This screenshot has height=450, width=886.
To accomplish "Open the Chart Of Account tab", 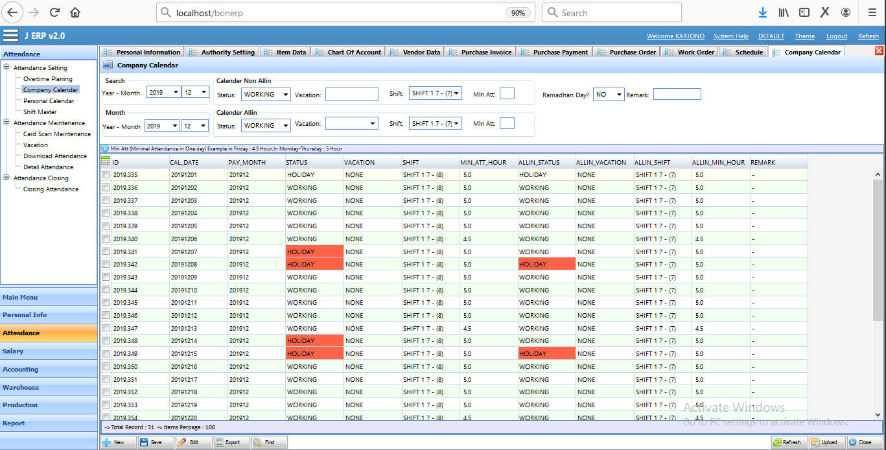I will 354,52.
